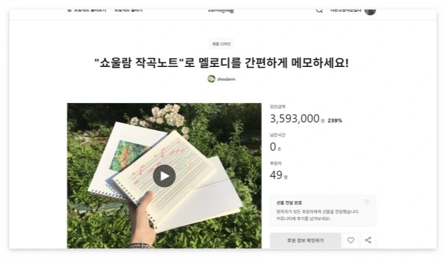Open the username dropdown beside the avatar

(x=345, y=11)
